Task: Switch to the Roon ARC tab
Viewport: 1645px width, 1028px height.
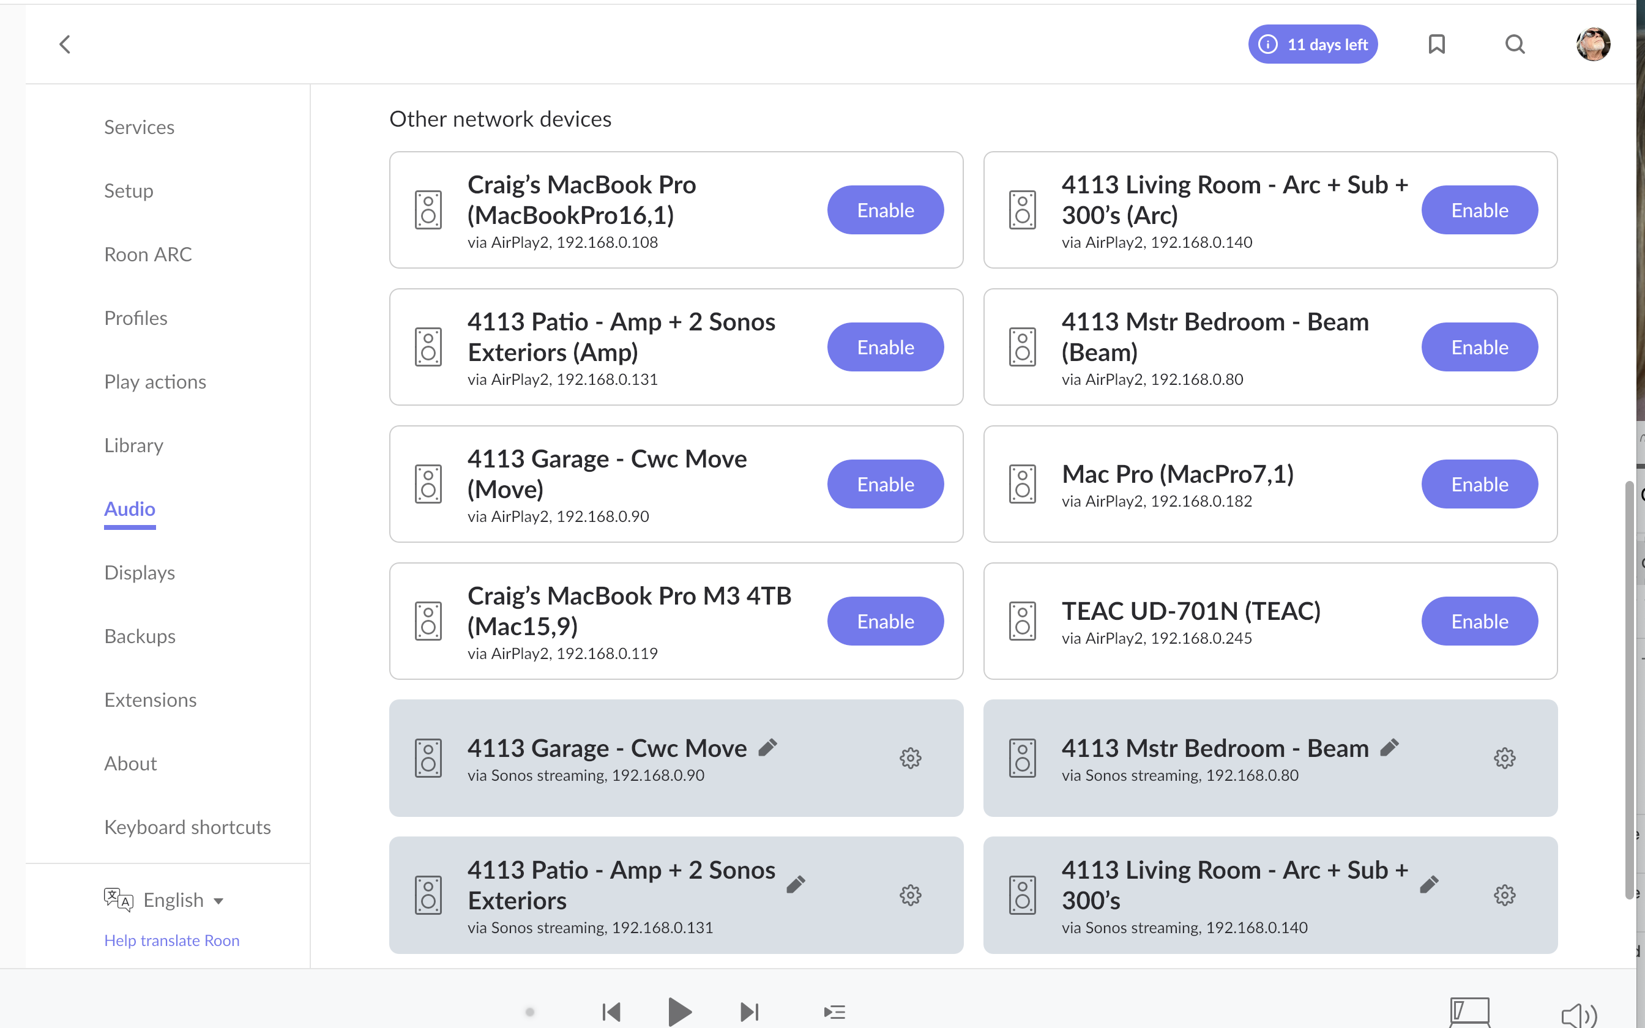Action: (147, 255)
